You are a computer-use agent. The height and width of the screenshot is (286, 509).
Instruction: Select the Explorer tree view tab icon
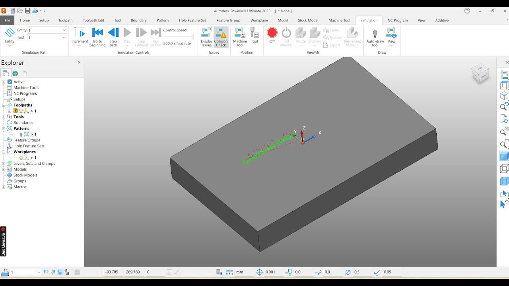[x=6, y=73]
